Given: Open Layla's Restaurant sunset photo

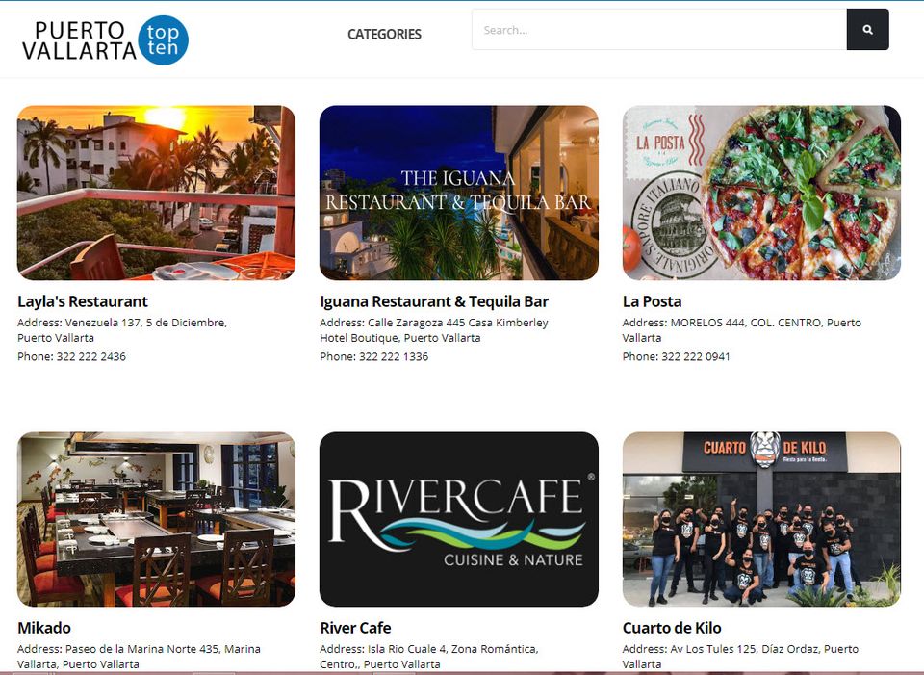Looking at the screenshot, I should click(156, 193).
